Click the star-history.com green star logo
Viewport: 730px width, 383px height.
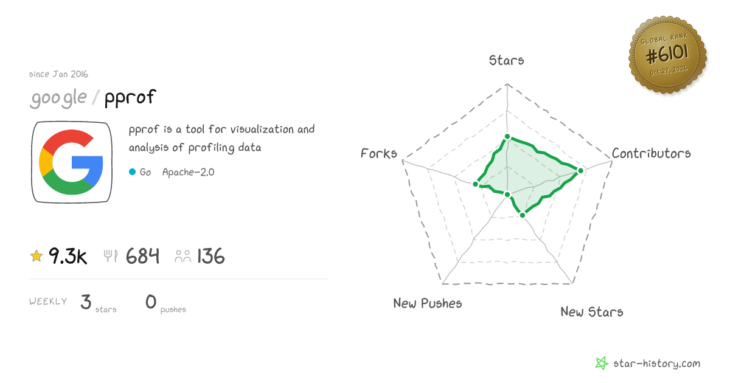pyautogui.click(x=601, y=364)
